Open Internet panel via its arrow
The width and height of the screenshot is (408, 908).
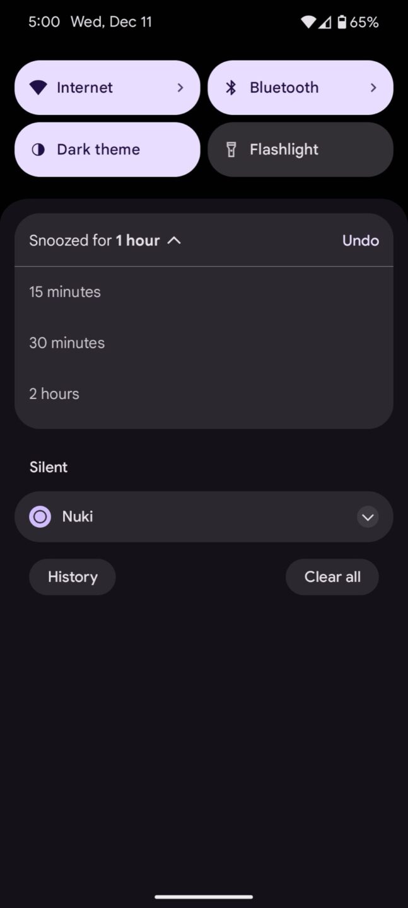click(180, 88)
